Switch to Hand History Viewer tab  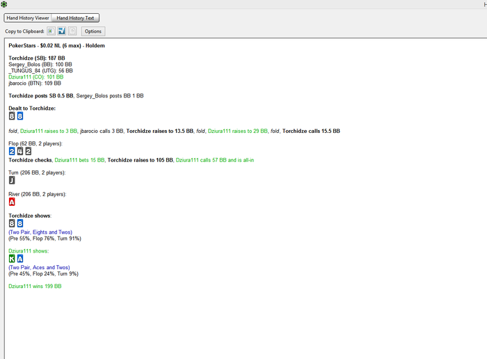pyautogui.click(x=28, y=18)
